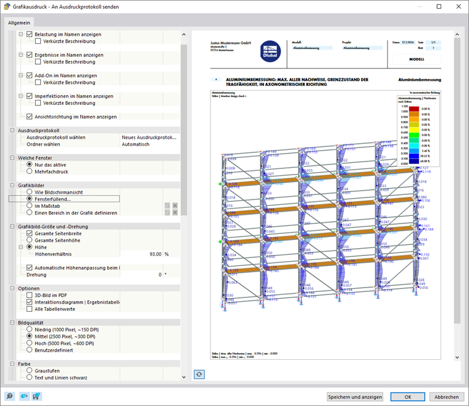The width and height of the screenshot is (469, 406).
Task: Select Wie Bildschirmansicht radio button
Action: tap(30, 192)
